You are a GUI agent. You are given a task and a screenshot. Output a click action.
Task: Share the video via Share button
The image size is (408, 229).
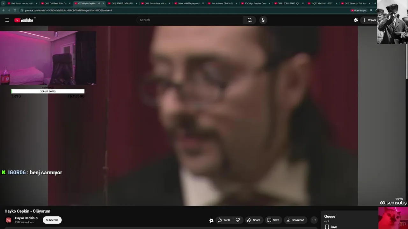[254, 220]
